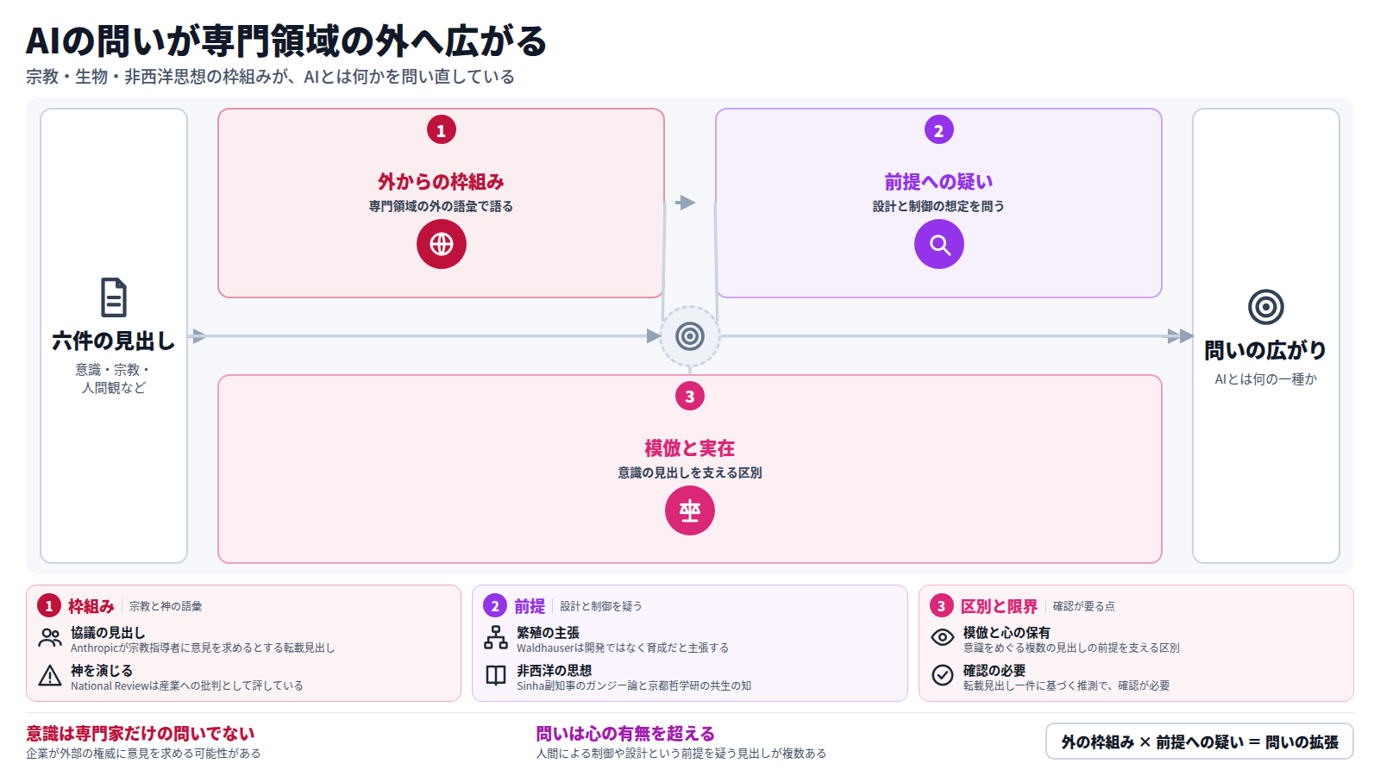
Task: Click the 確認の必要 item title
Action: [994, 671]
